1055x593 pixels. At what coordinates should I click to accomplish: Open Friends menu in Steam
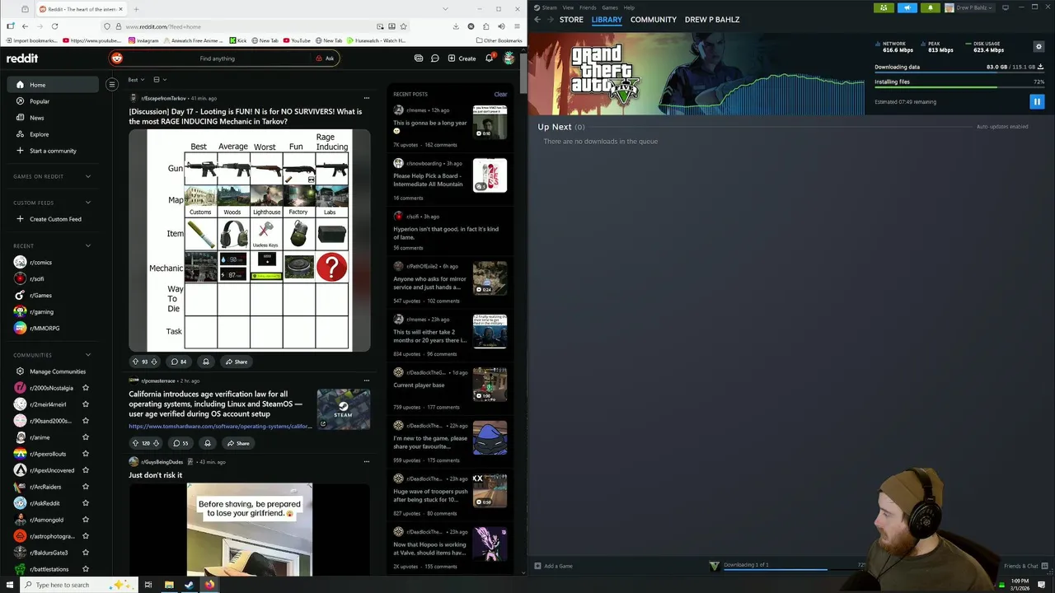[588, 7]
